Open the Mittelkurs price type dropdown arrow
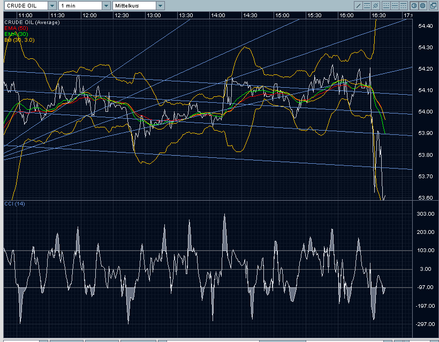439x342 pixels. [x=160, y=5]
